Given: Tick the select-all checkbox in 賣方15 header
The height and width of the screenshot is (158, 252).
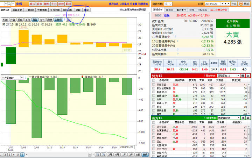Looking at the screenshot, I should click(154, 122).
